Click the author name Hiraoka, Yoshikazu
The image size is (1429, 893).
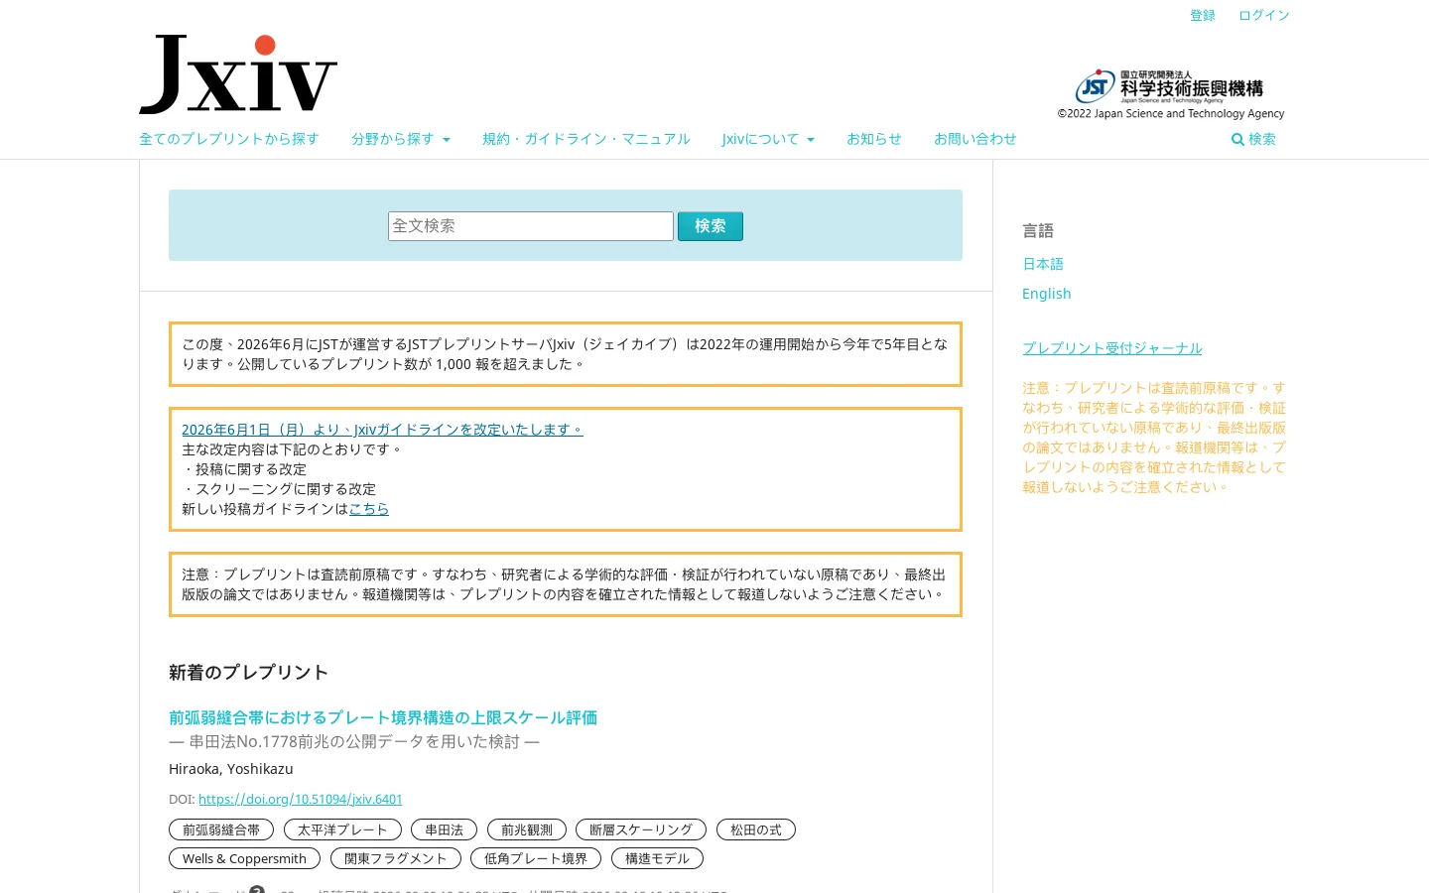[x=231, y=769]
